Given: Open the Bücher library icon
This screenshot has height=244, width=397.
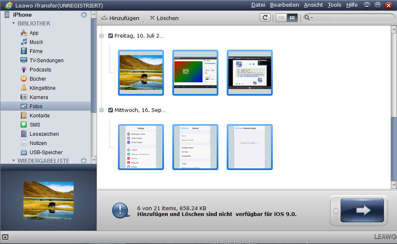Looking at the screenshot, I should click(24, 79).
